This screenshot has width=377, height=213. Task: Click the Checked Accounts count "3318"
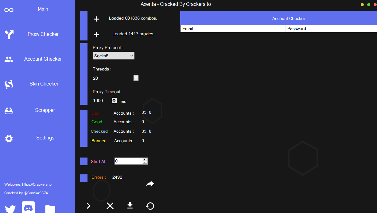(146, 131)
